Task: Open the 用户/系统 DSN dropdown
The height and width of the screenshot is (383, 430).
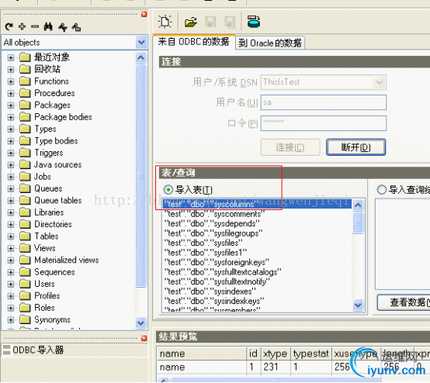Action: tap(380, 82)
